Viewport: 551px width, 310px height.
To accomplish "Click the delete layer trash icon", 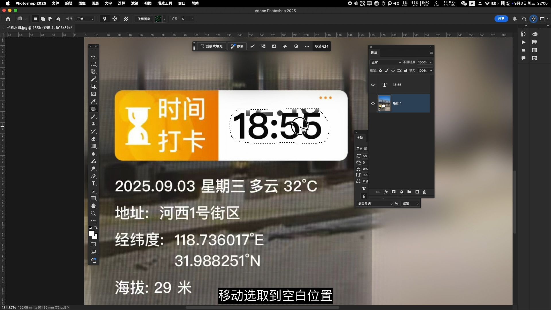I will [x=425, y=192].
